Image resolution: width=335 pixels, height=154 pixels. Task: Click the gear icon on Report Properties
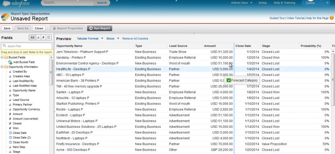click(x=54, y=28)
